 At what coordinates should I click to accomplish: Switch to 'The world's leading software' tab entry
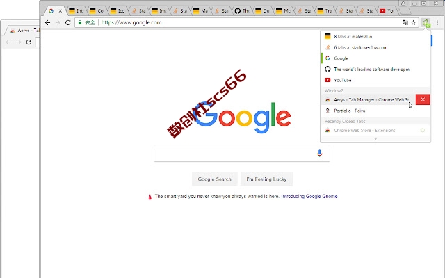[x=375, y=69]
